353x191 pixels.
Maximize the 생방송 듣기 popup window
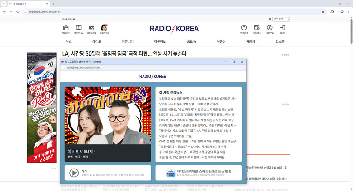(x=233, y=62)
